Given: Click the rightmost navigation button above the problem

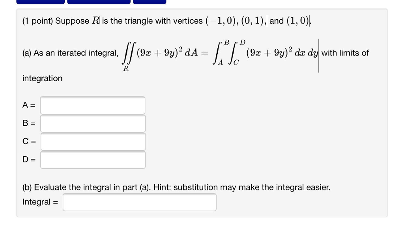Looking at the screenshot, I should coord(150,2).
